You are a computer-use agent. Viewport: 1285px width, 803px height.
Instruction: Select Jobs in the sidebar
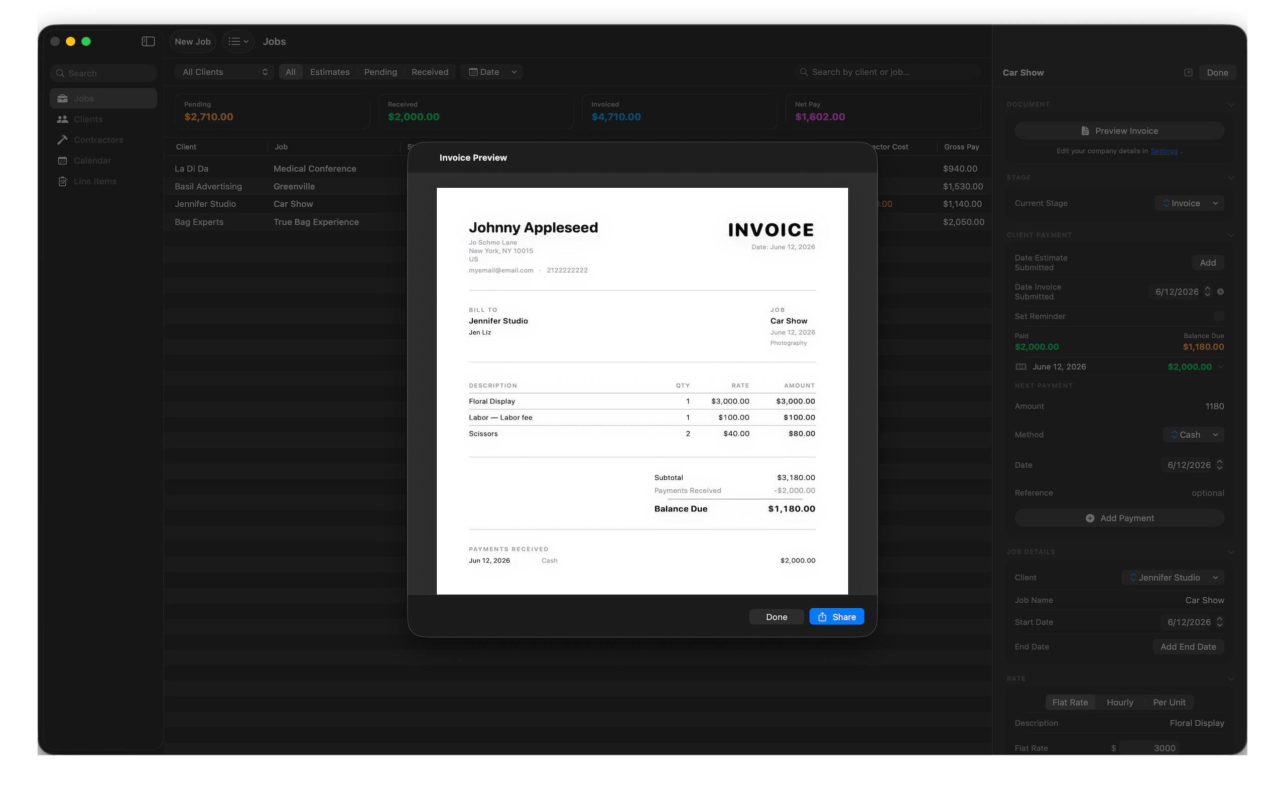(103, 98)
